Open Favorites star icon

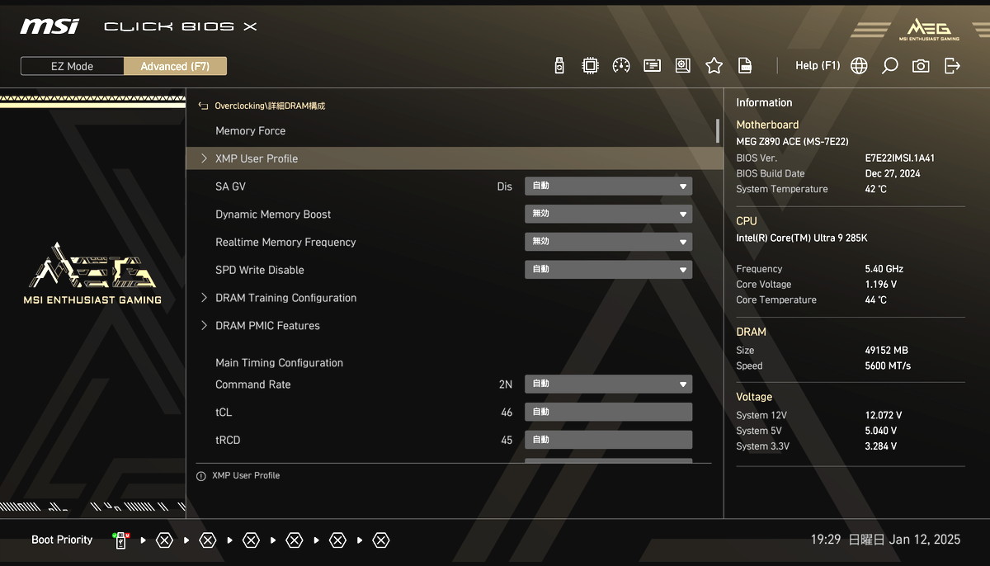coord(714,66)
